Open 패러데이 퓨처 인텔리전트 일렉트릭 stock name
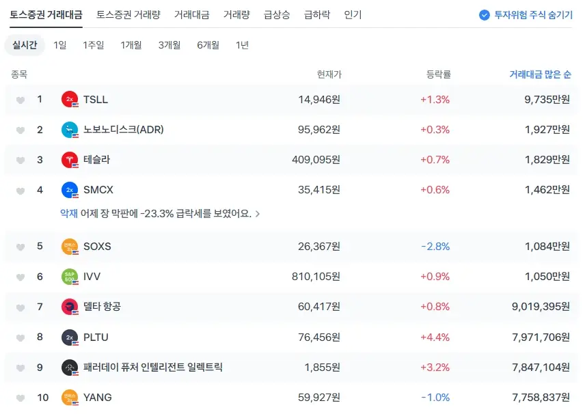The image size is (585, 414). coord(153,368)
